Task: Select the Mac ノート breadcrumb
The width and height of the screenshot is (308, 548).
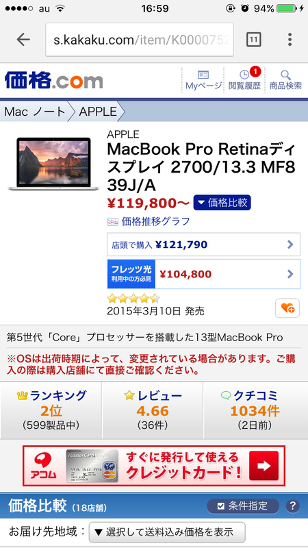Action: click(x=35, y=112)
